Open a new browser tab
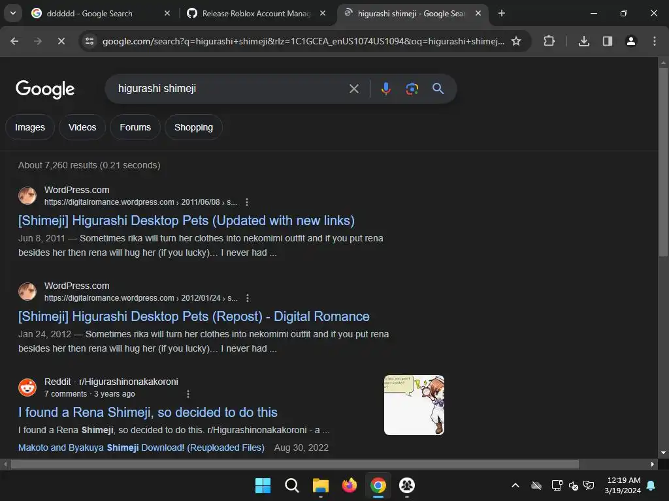This screenshot has height=501, width=669. pos(502,13)
